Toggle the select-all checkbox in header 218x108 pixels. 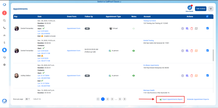207,16
